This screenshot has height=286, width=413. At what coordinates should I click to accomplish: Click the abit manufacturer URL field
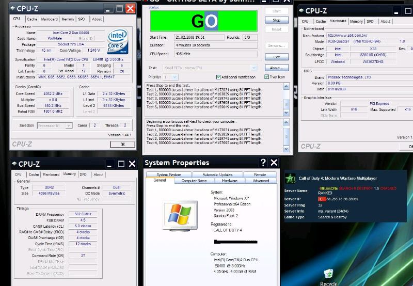point(370,35)
